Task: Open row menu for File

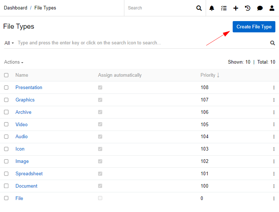Action: tap(274, 199)
